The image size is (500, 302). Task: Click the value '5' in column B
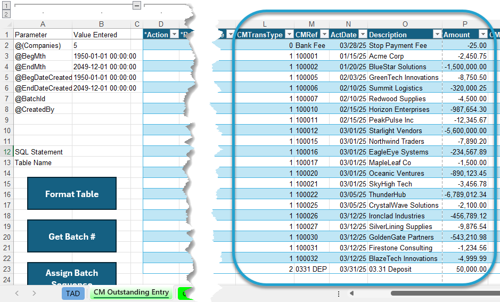(x=101, y=45)
